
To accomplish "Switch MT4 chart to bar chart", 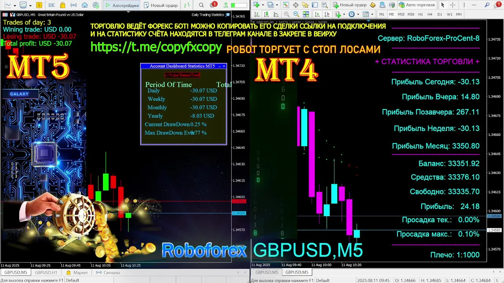I will pyautogui.click(x=257, y=14).
